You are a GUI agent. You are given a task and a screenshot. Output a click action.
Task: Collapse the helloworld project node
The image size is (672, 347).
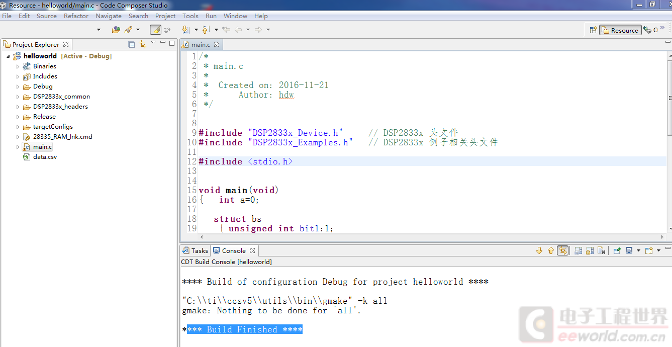pos(8,56)
